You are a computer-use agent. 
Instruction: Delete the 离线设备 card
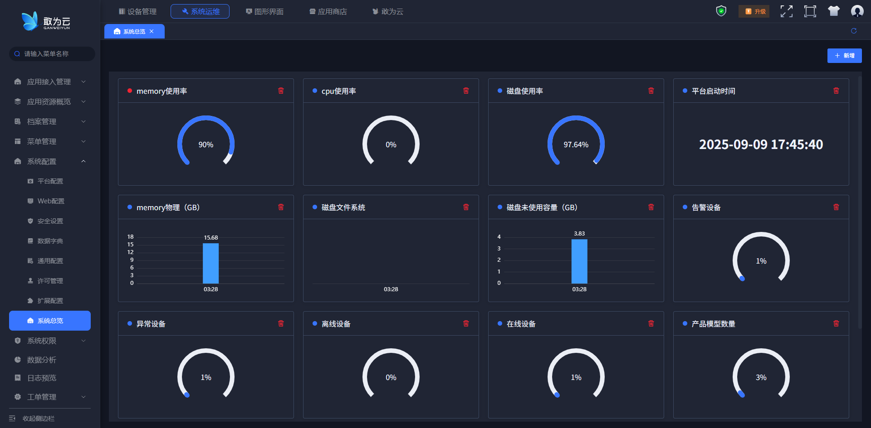(466, 323)
